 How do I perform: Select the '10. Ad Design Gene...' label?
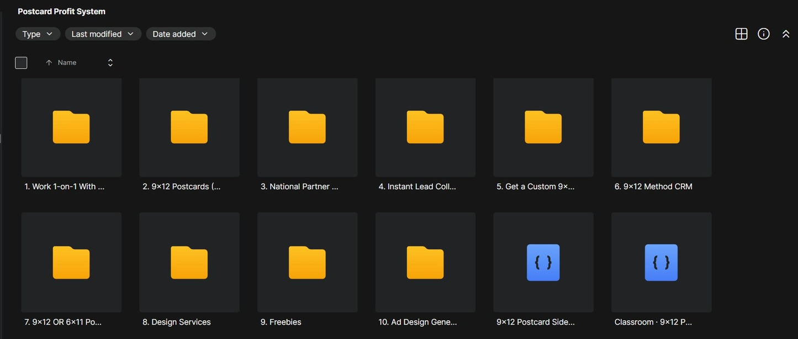point(418,322)
